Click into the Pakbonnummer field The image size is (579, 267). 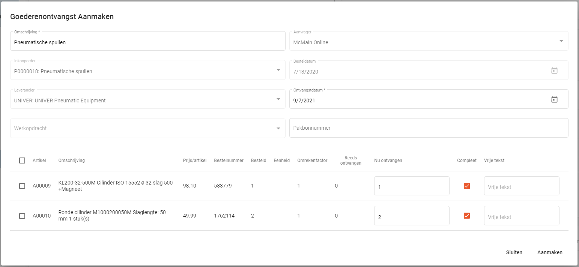point(428,128)
